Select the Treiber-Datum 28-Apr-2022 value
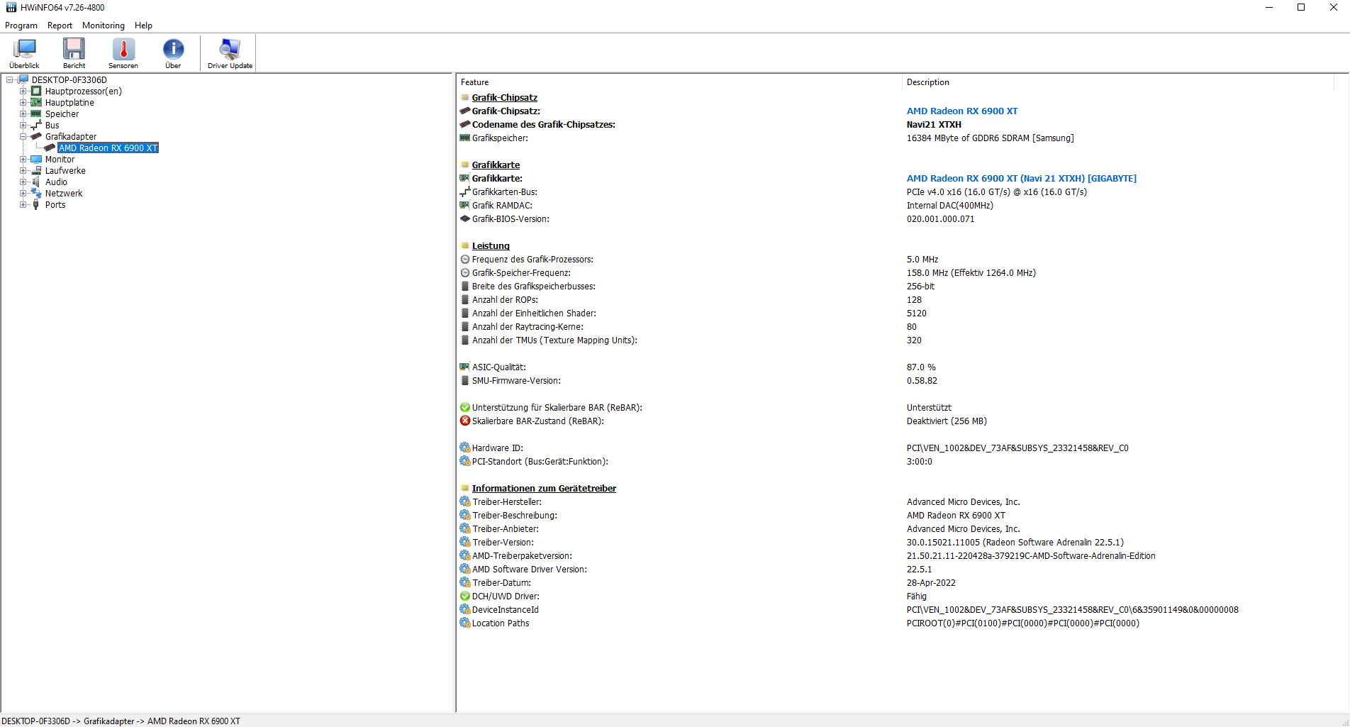The image size is (1350, 727). click(931, 582)
